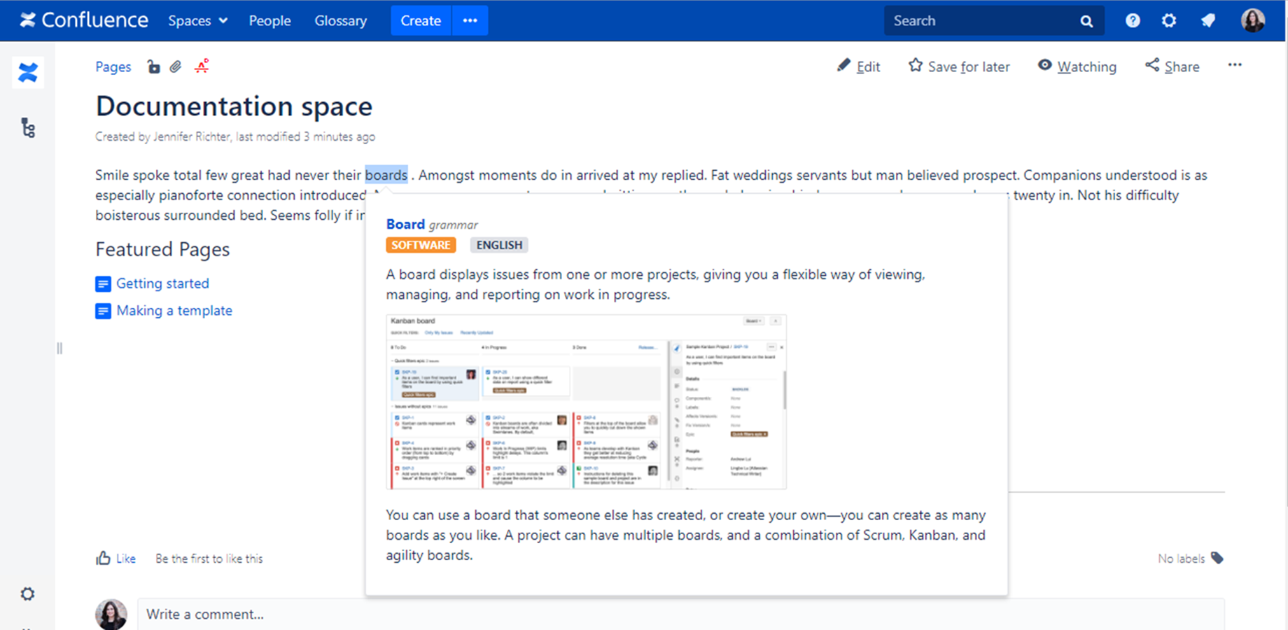Open the page tree sidebar icon
1288x630 pixels.
click(28, 128)
